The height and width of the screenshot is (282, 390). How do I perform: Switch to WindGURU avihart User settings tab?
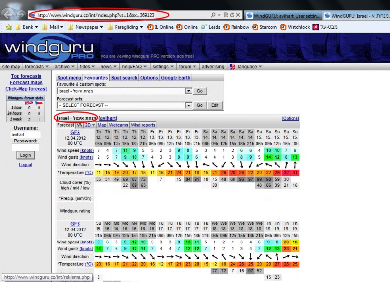click(283, 16)
